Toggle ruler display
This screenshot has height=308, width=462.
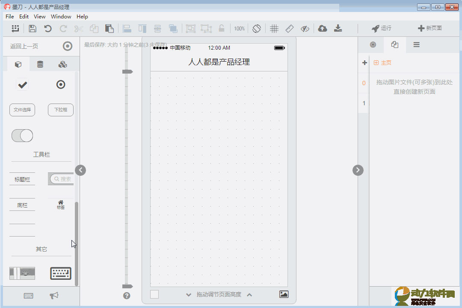coord(290,29)
